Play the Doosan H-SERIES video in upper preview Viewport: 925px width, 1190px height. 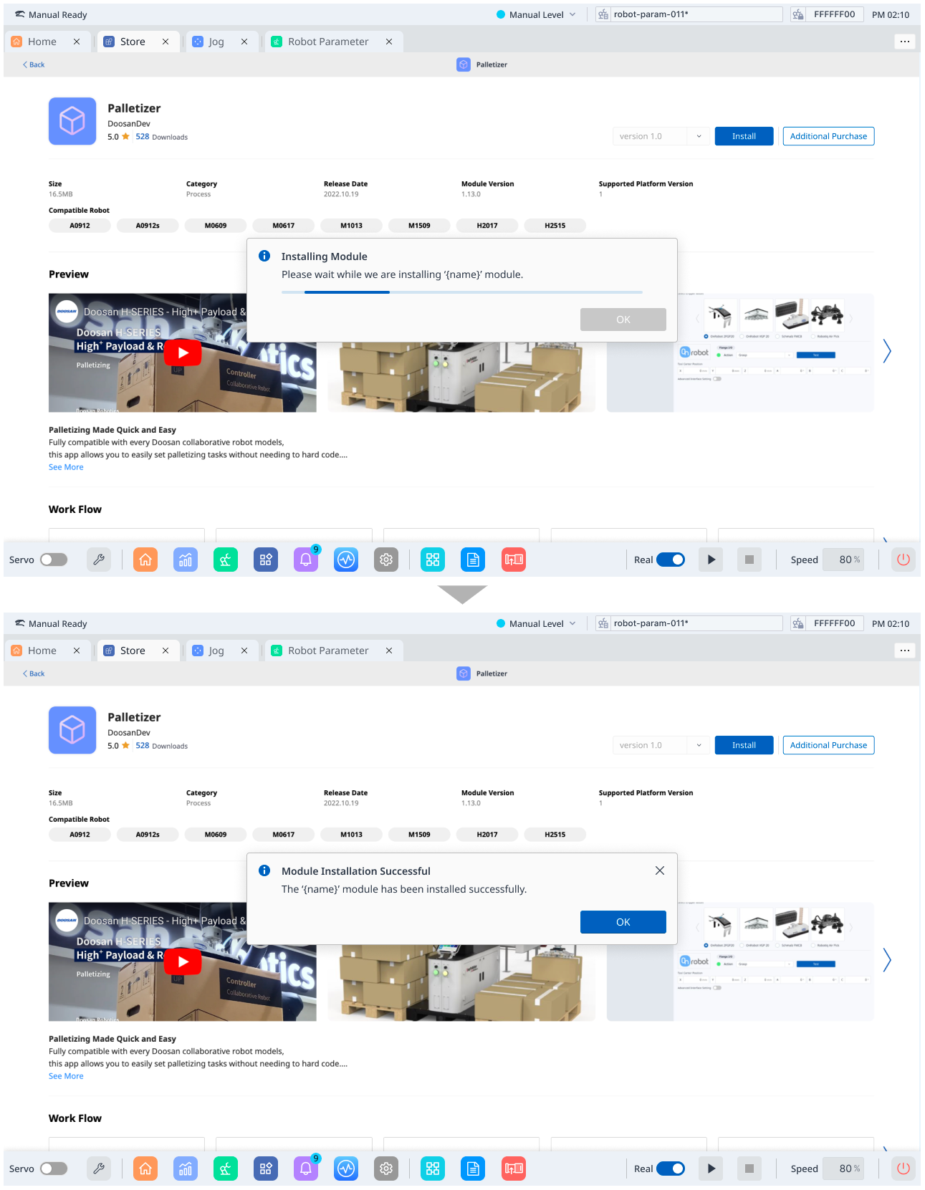[x=183, y=352]
